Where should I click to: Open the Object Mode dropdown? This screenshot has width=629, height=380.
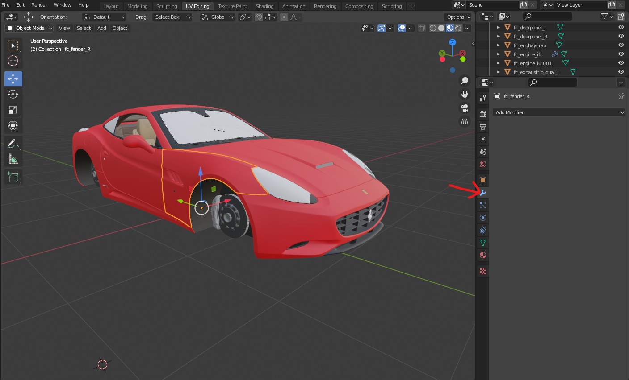tap(29, 28)
